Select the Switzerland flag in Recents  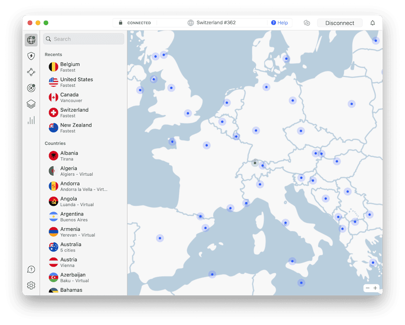tap(53, 112)
